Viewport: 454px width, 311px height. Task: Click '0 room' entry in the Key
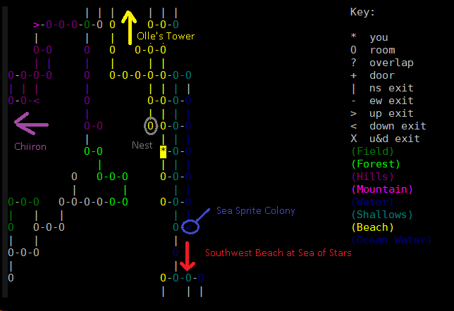(373, 50)
